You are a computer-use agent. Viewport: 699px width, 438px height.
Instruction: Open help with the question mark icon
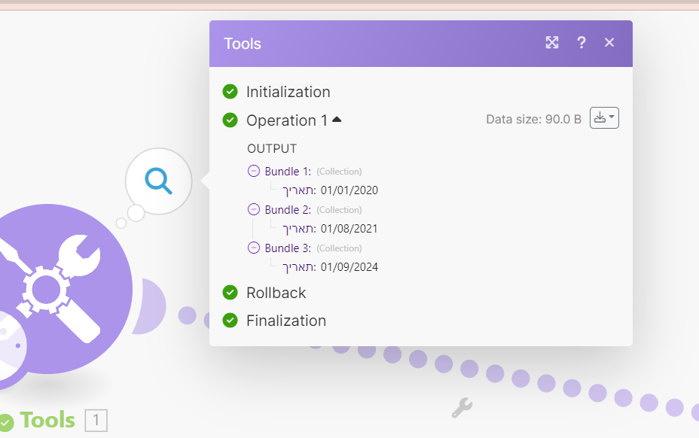point(581,43)
